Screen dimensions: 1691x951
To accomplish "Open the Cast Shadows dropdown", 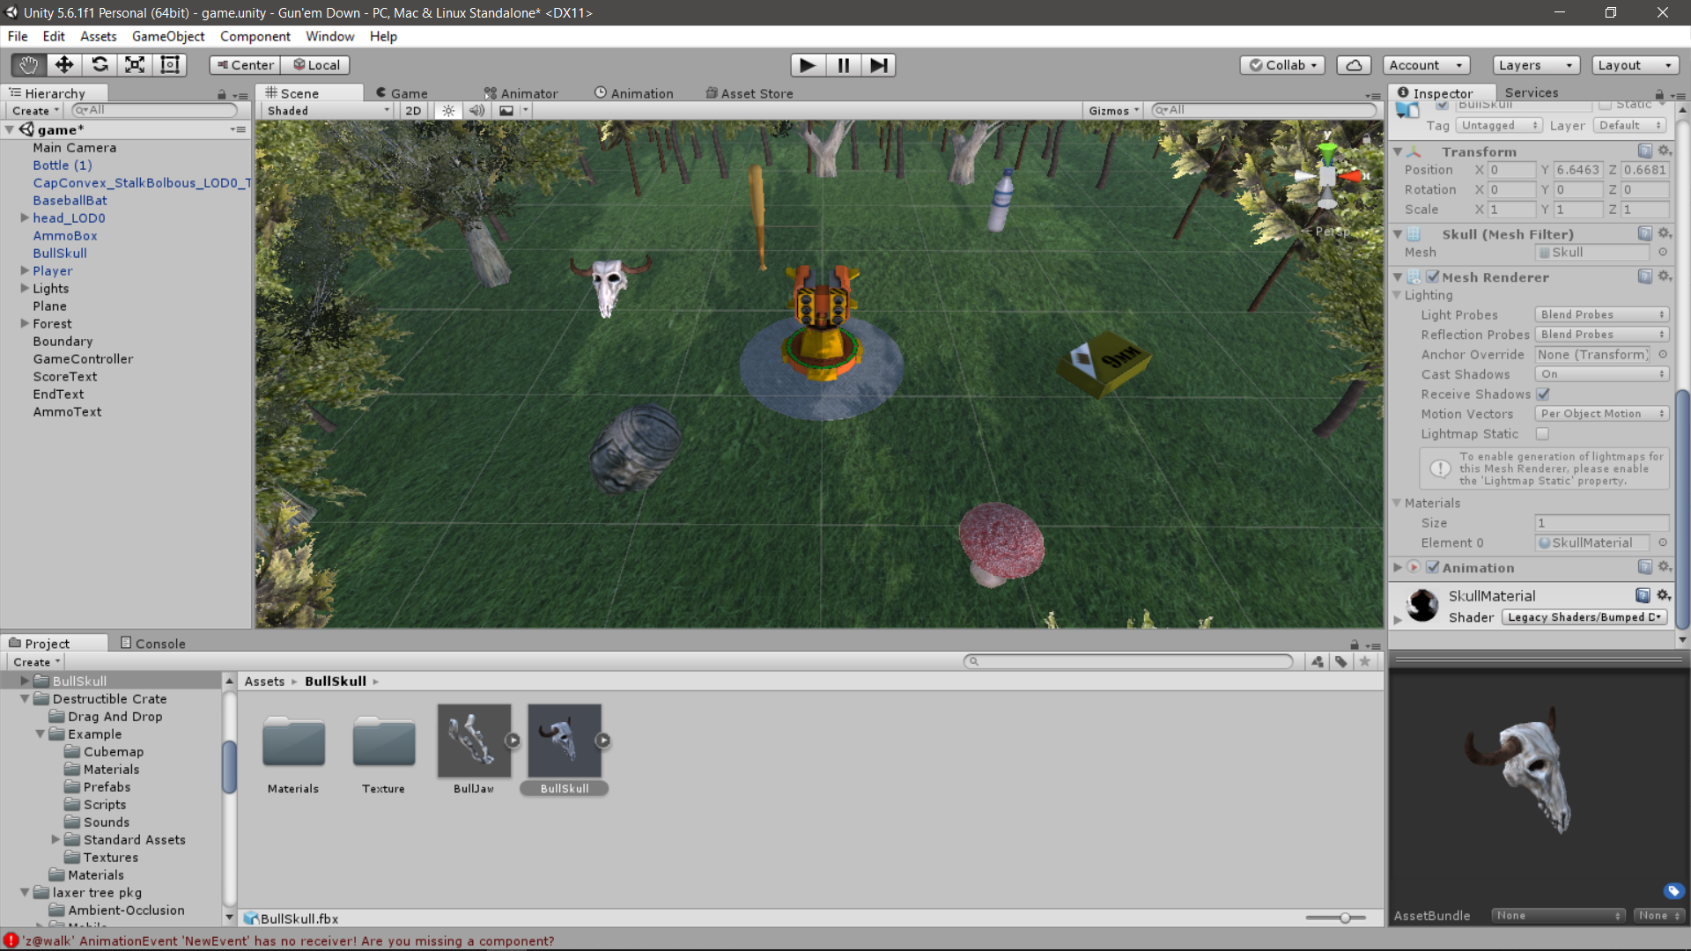I will [x=1601, y=373].
